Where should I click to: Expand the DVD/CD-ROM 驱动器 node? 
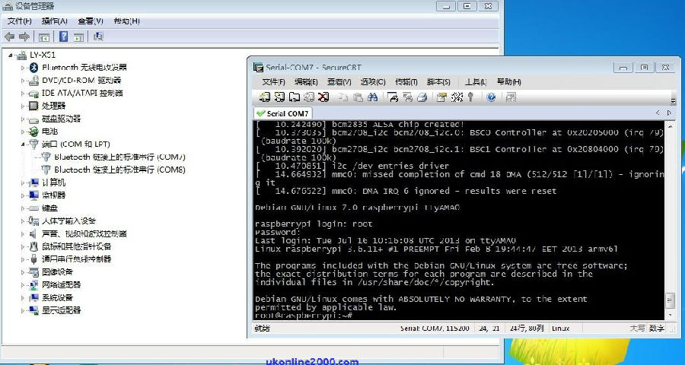23,80
